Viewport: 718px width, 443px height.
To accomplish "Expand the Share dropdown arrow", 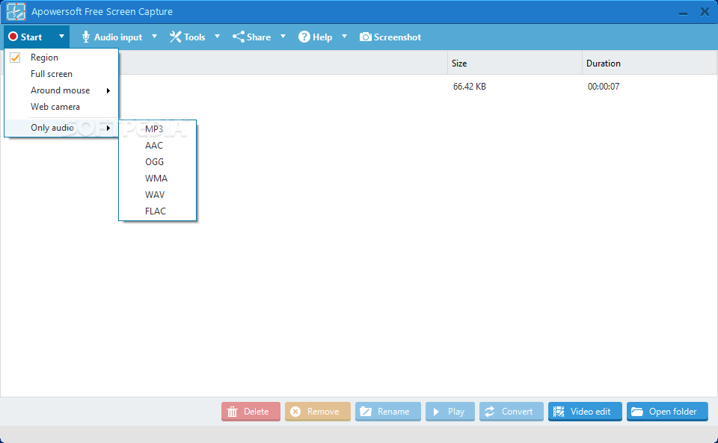I will 283,37.
